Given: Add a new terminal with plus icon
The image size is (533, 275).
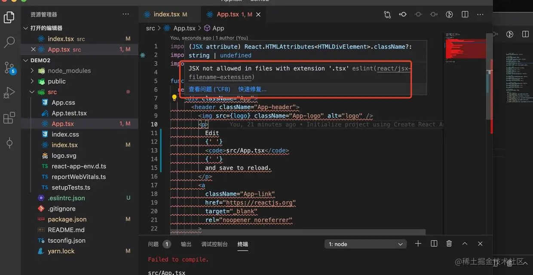Looking at the screenshot, I should click(x=418, y=244).
